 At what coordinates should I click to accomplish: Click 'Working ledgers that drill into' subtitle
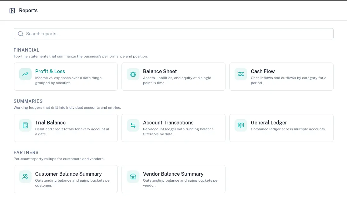(67, 108)
